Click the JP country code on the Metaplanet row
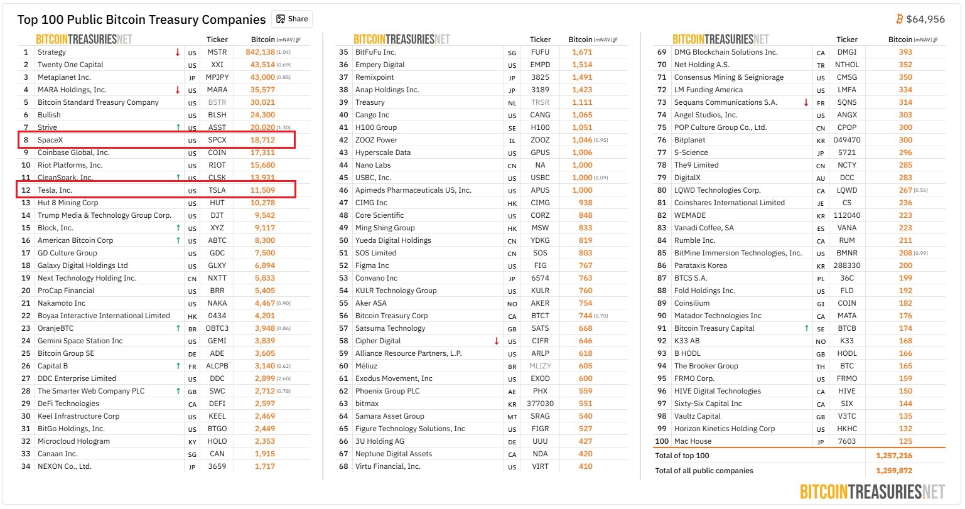965x509 pixels. click(192, 78)
